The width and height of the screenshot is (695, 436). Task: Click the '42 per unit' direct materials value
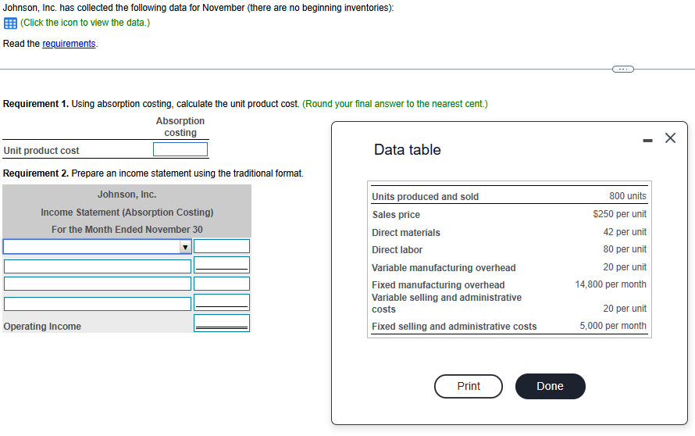tap(625, 232)
